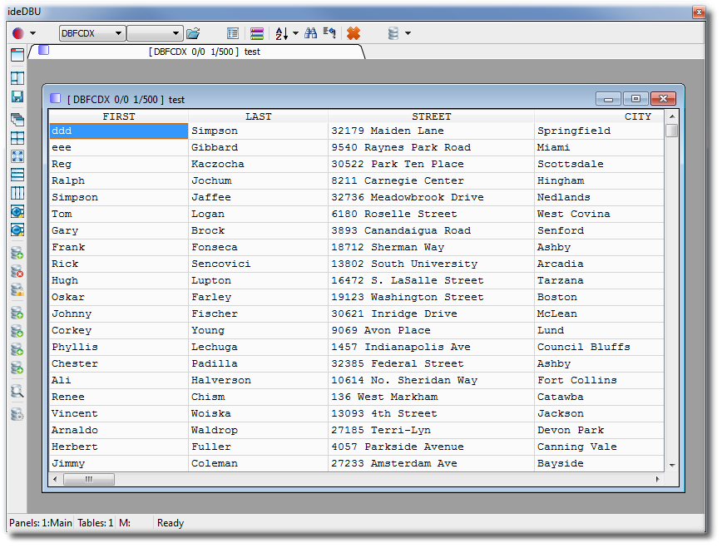
Task: Click the magnifying glass icon in sidebar
Action: tap(17, 392)
